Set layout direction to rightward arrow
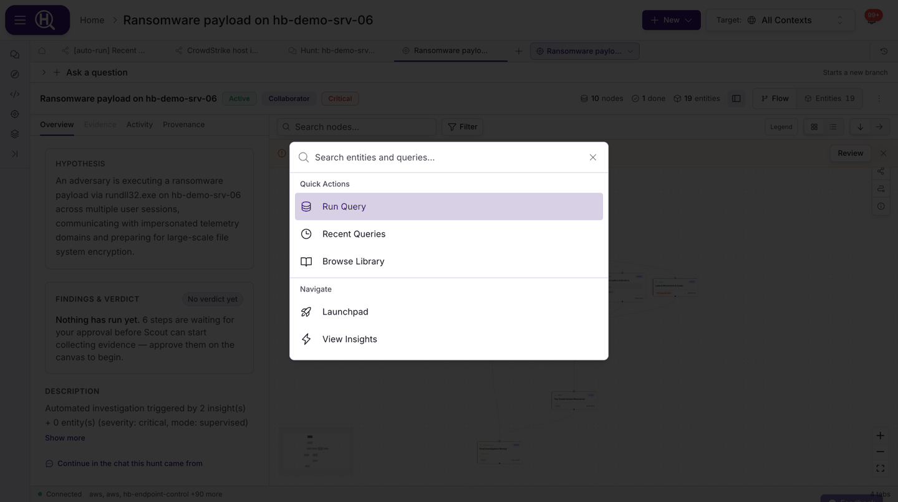The image size is (898, 502). tap(879, 127)
